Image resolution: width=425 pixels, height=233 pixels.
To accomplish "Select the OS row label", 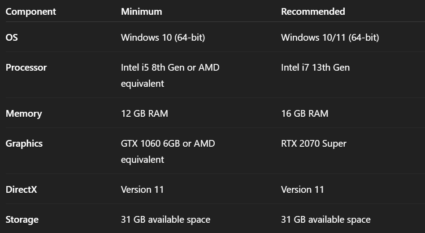I will (x=12, y=38).
